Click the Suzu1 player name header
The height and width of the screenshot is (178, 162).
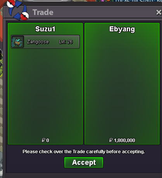click(45, 29)
